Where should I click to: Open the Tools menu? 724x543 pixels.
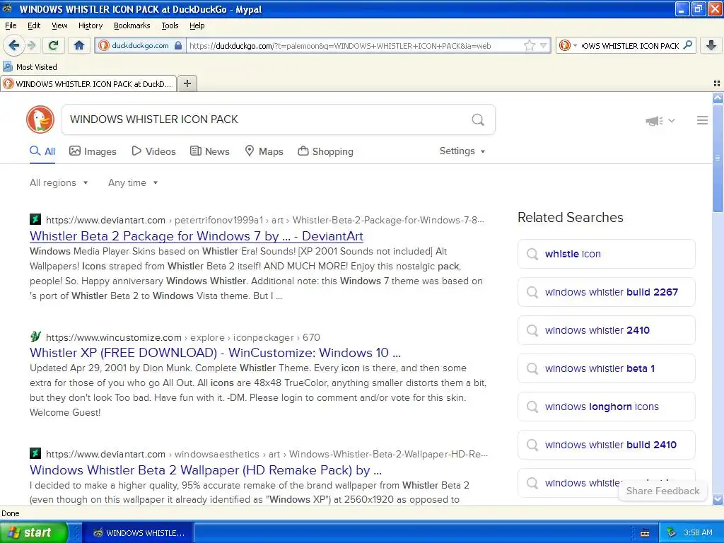pos(170,25)
